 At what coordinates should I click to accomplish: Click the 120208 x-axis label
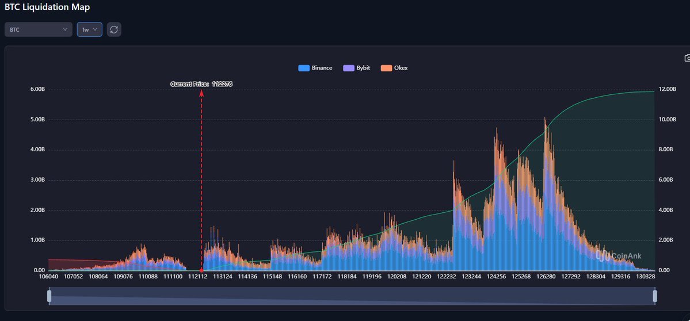397,277
